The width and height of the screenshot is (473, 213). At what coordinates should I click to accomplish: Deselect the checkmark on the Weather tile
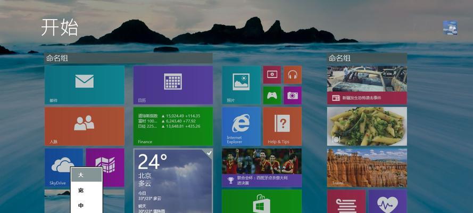[209, 153]
